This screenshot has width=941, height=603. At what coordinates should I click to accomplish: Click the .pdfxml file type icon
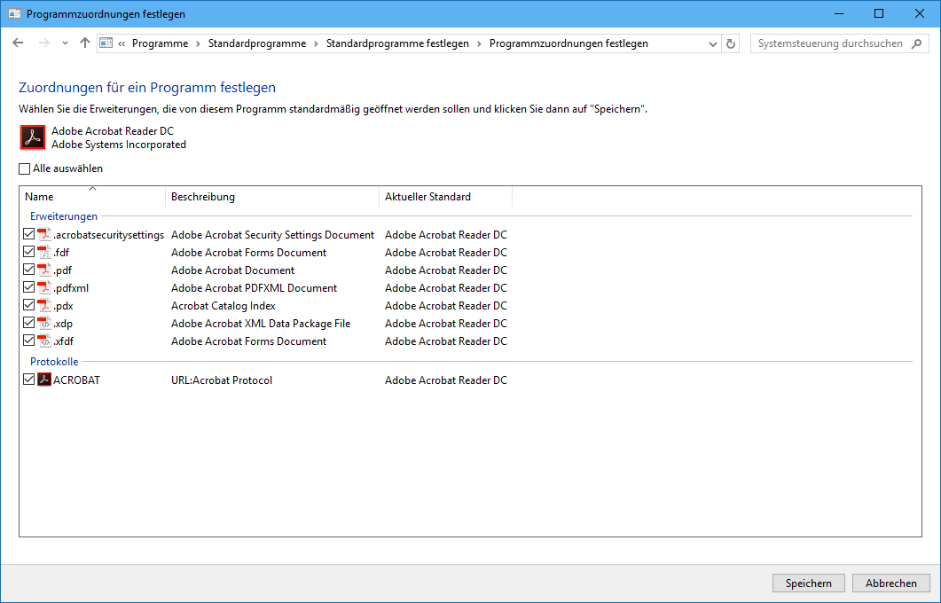(x=44, y=287)
